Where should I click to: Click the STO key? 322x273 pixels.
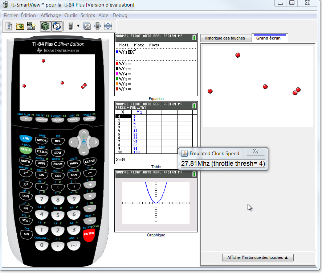click(26, 220)
